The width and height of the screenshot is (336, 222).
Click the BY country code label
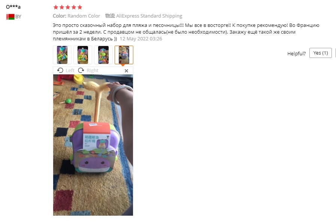point(18,17)
